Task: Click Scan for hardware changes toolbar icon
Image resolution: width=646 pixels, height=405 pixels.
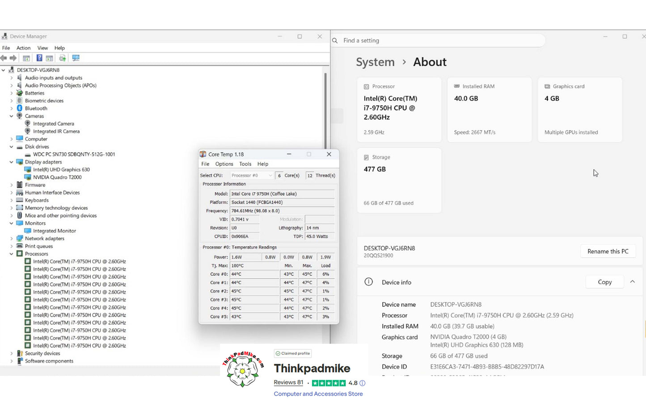Action: point(76,58)
